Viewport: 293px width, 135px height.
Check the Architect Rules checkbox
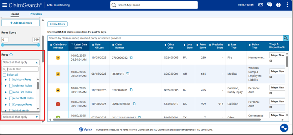coord(11,86)
